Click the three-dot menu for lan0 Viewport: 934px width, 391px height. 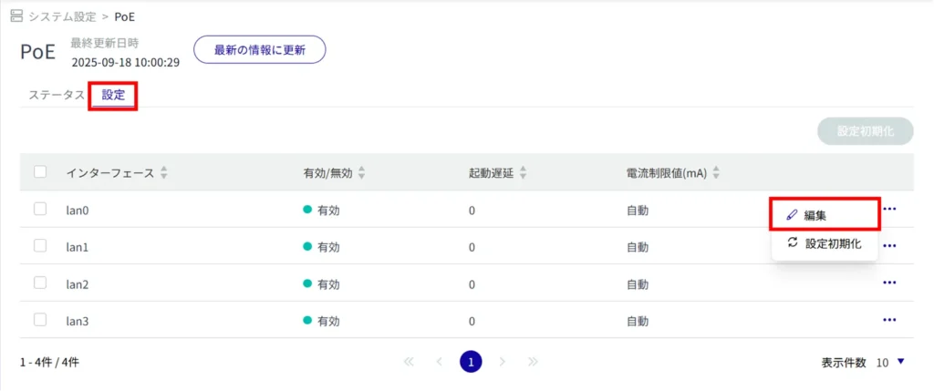[x=889, y=210]
